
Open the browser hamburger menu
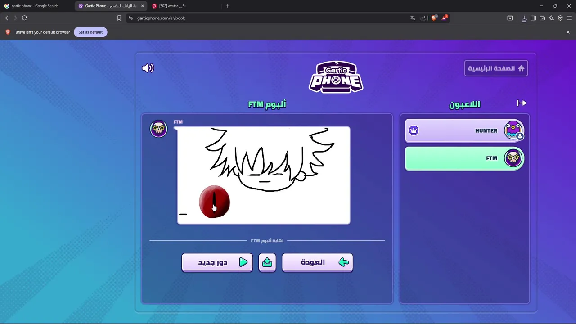coord(569,18)
